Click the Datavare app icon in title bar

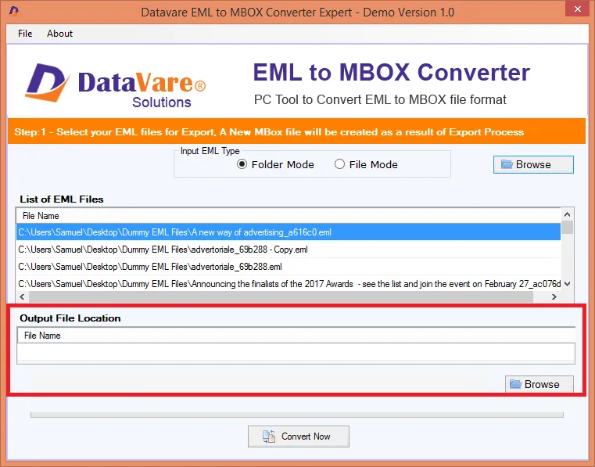[x=14, y=12]
